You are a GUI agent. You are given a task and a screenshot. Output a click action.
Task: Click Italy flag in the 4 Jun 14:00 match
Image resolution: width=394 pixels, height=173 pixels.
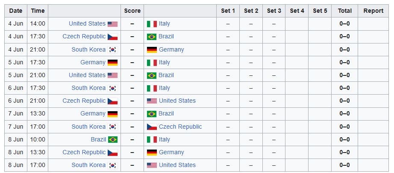(152, 24)
